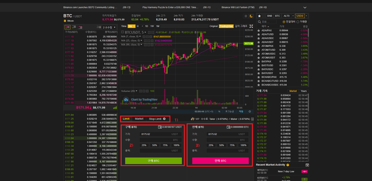Image resolution: width=372 pixels, height=181 pixels.
Task: Open Recent Market Activity collapse icon
Action: tap(307, 165)
